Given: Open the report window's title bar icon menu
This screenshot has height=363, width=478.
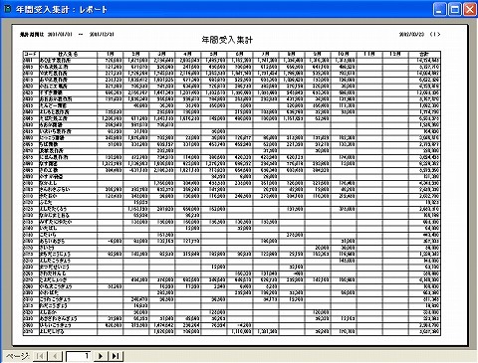Looking at the screenshot, I should (7, 9).
